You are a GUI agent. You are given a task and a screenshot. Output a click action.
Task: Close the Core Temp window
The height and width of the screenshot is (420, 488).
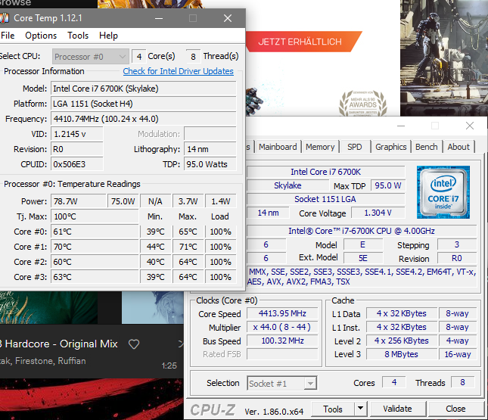[x=228, y=18]
